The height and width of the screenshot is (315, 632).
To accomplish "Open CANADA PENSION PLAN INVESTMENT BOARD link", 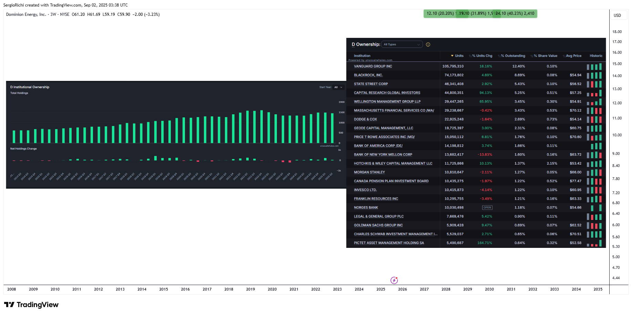I will (391, 181).
